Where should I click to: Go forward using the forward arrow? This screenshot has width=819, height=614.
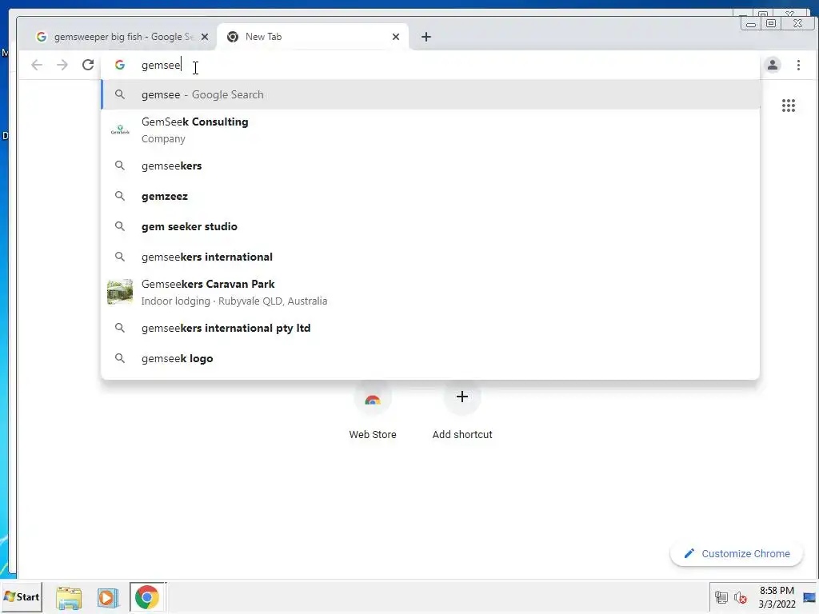62,65
